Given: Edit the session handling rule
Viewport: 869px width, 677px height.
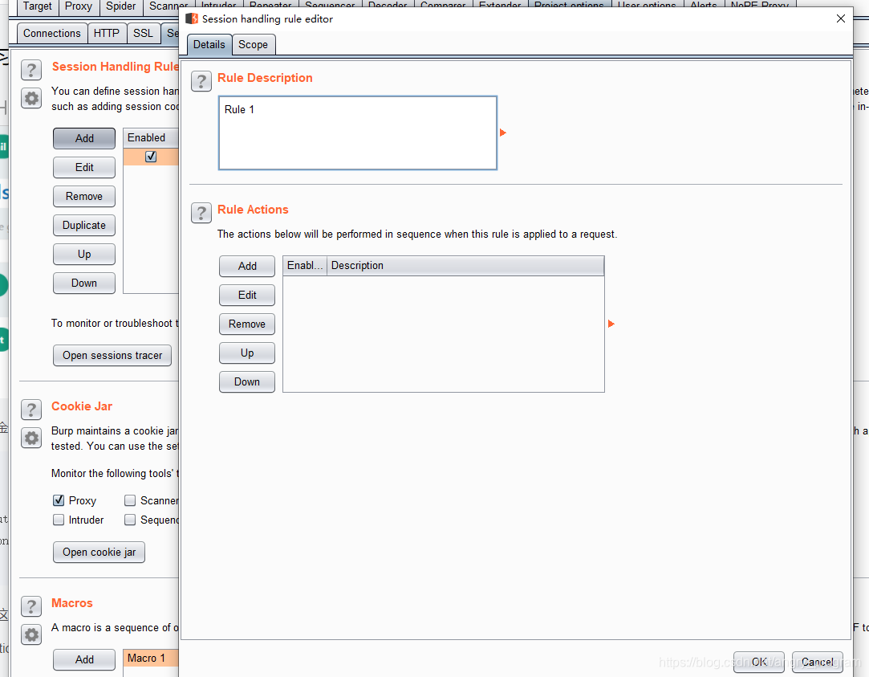Looking at the screenshot, I should (84, 168).
